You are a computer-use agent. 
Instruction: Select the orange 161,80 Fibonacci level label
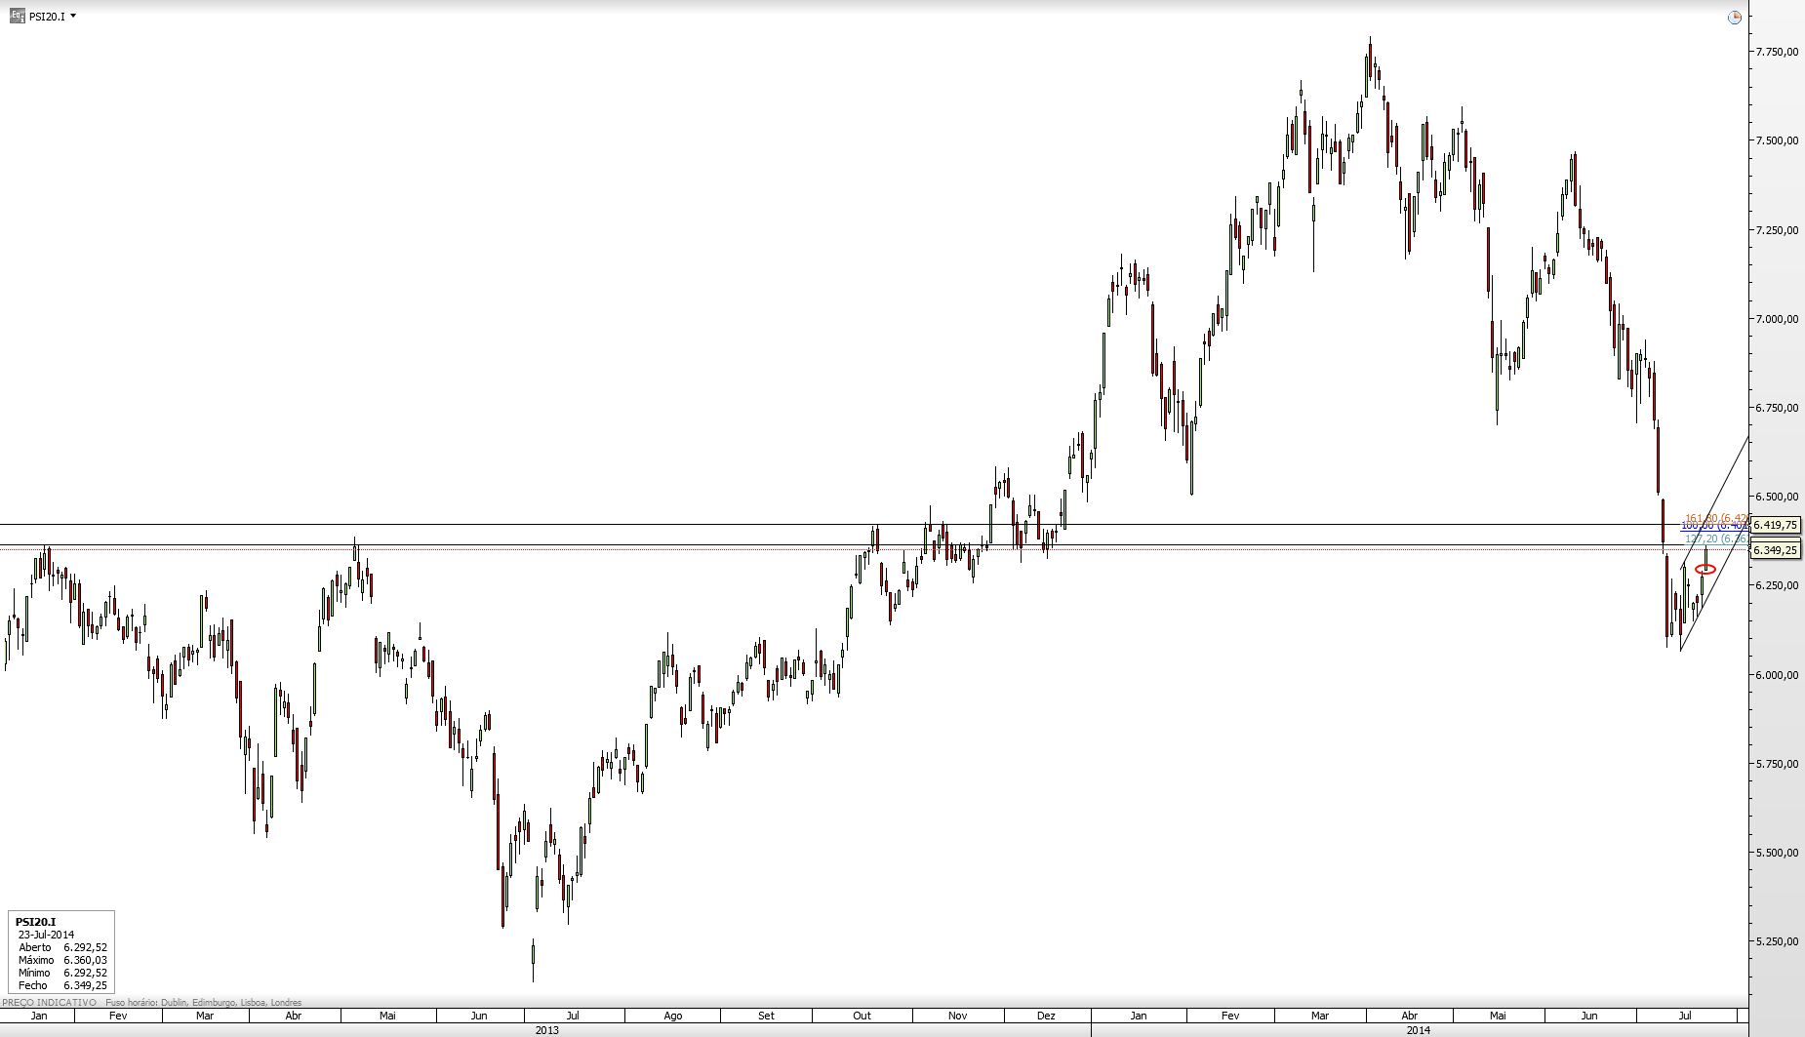(1716, 518)
